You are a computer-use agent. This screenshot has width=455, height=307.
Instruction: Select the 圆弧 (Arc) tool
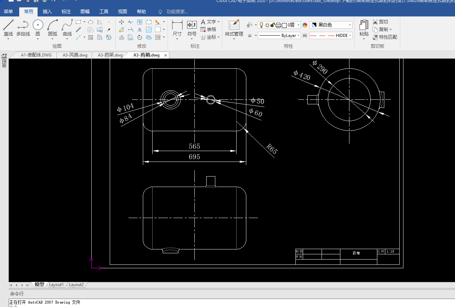(53, 28)
